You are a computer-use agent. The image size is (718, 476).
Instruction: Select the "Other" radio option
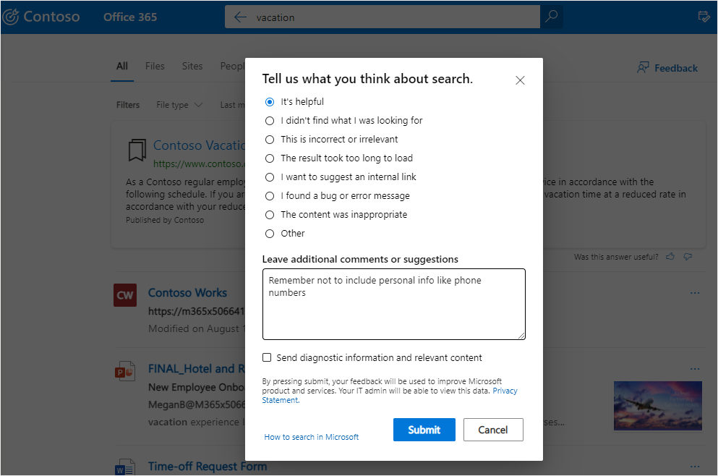[270, 234]
